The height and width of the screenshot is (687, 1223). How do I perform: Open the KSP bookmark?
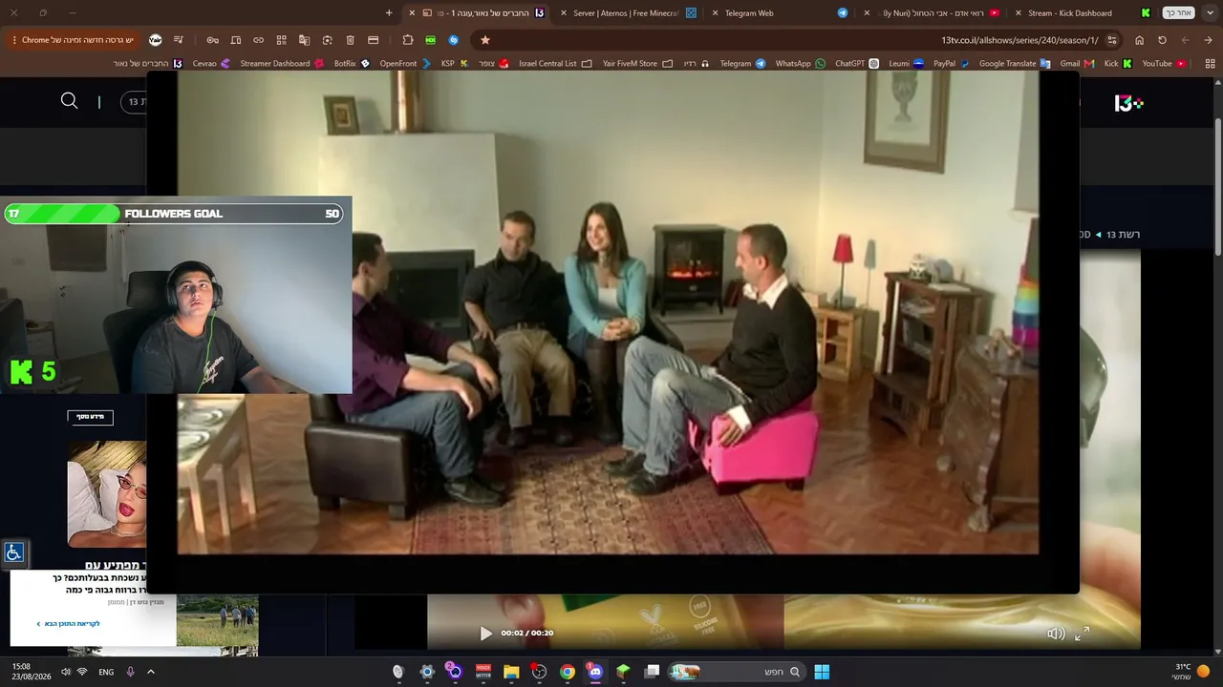454,64
